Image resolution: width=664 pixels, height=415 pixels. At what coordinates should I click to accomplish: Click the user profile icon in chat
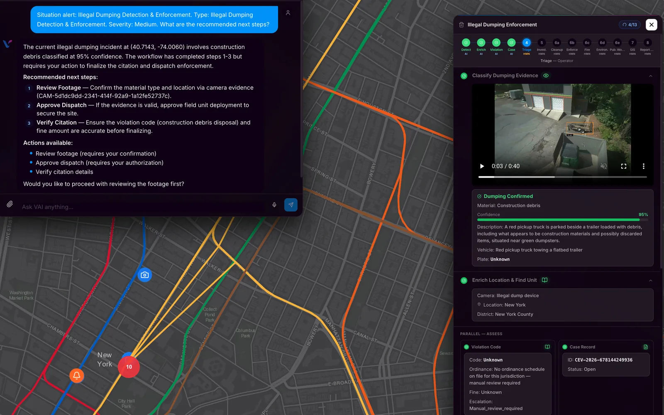click(288, 13)
